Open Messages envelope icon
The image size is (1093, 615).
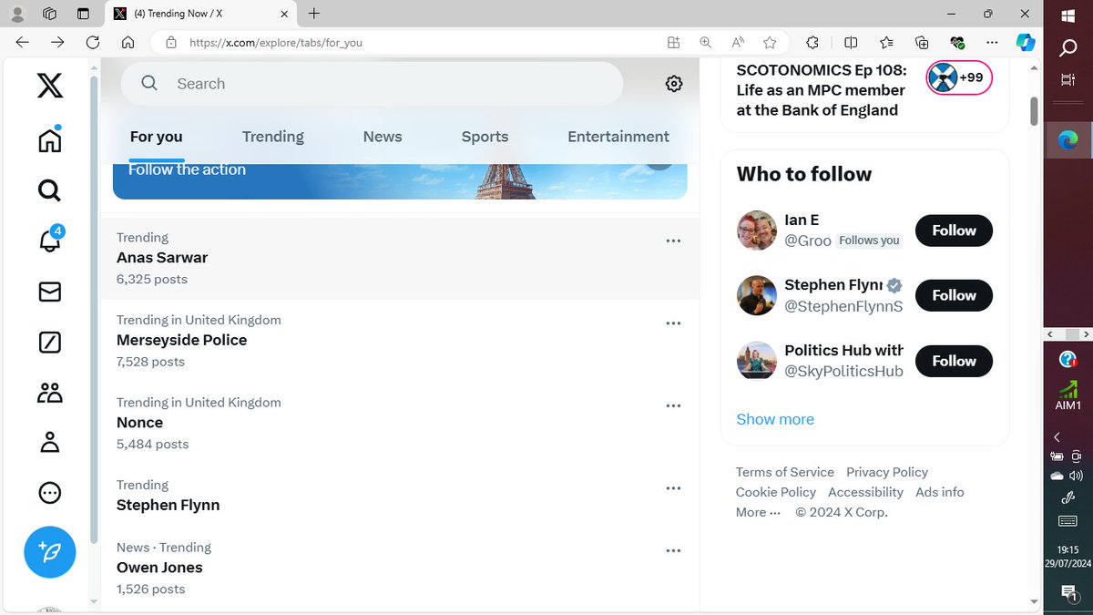tap(50, 292)
